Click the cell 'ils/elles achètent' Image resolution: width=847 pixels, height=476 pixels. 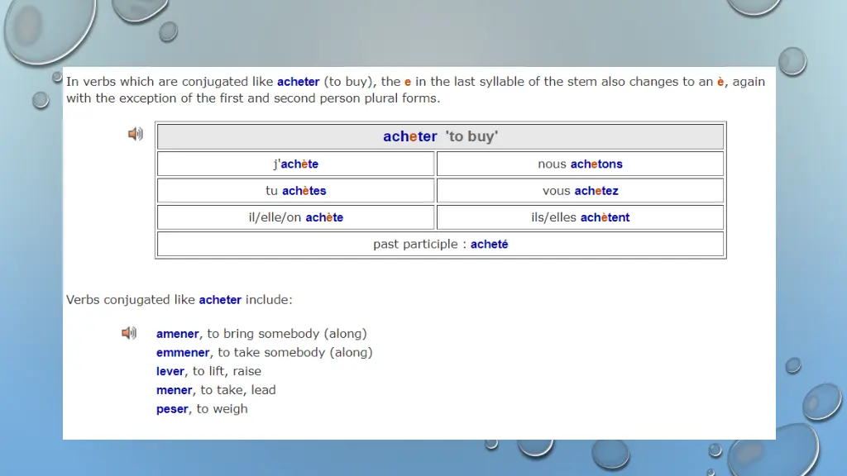pyautogui.click(x=580, y=217)
